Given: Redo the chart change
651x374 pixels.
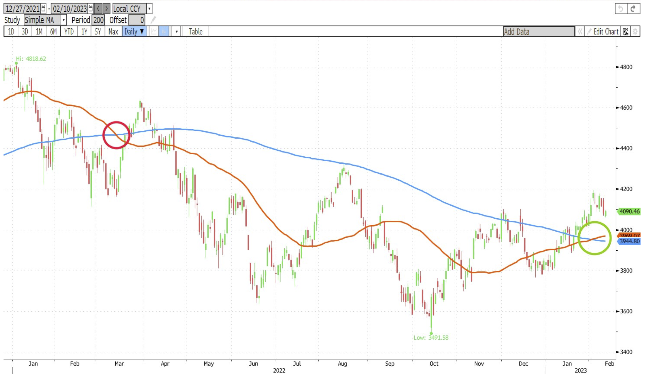Looking at the screenshot, I should click(633, 9).
